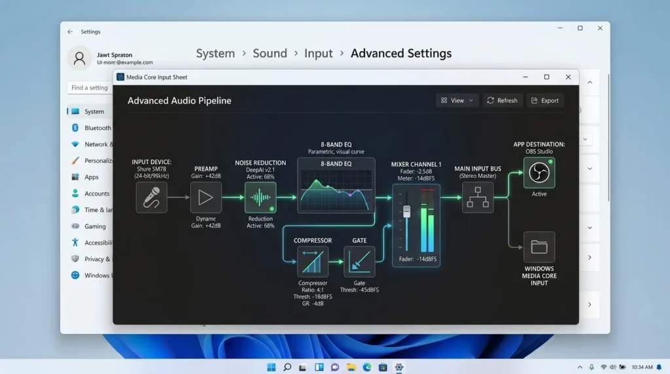The image size is (670, 374).
Task: Show hidden system tray icons
Action: point(580,367)
